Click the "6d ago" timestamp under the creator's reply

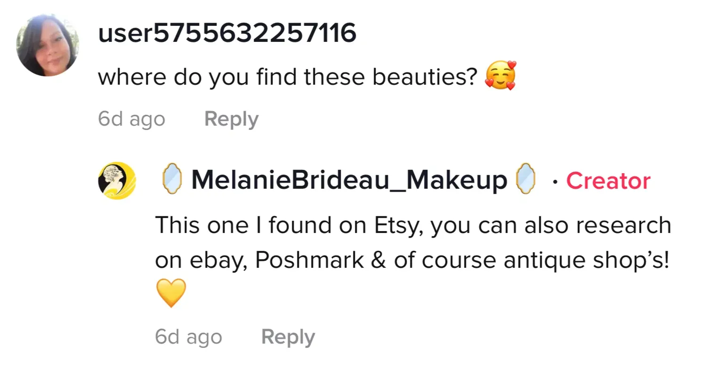(x=188, y=337)
